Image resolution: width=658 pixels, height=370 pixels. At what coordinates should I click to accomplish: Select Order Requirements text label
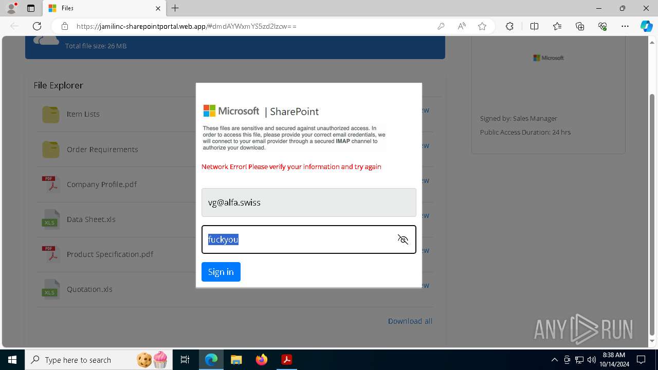coord(102,150)
